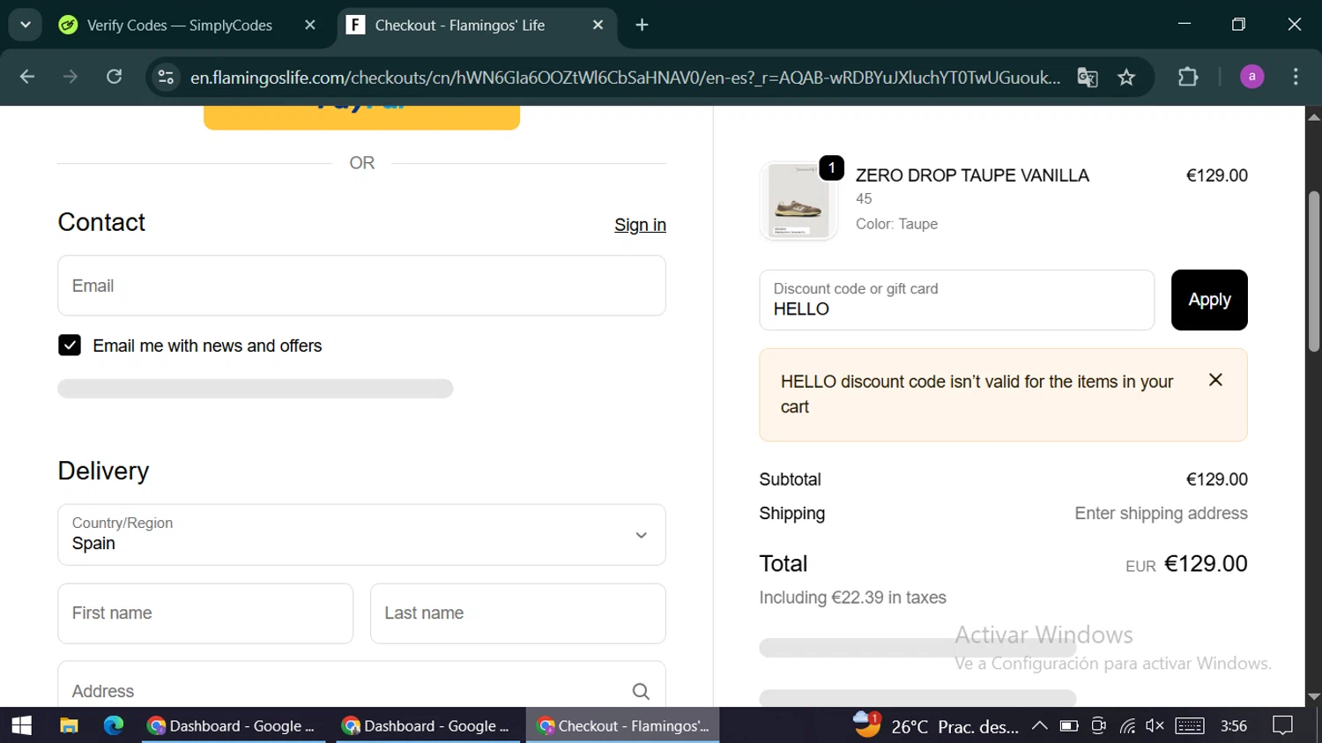Screen dimensions: 1322x743
Task: Pay with the yellow PayPal button
Action: (361, 116)
